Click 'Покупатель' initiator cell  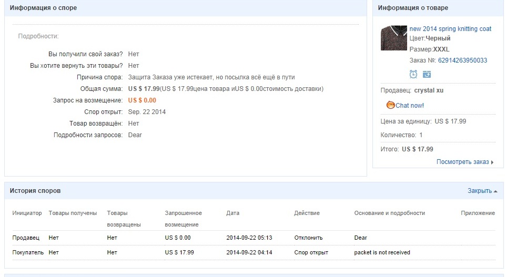[x=28, y=252]
